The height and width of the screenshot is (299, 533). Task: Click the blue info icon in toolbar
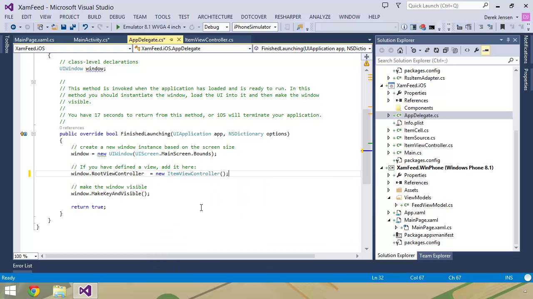coord(404,27)
